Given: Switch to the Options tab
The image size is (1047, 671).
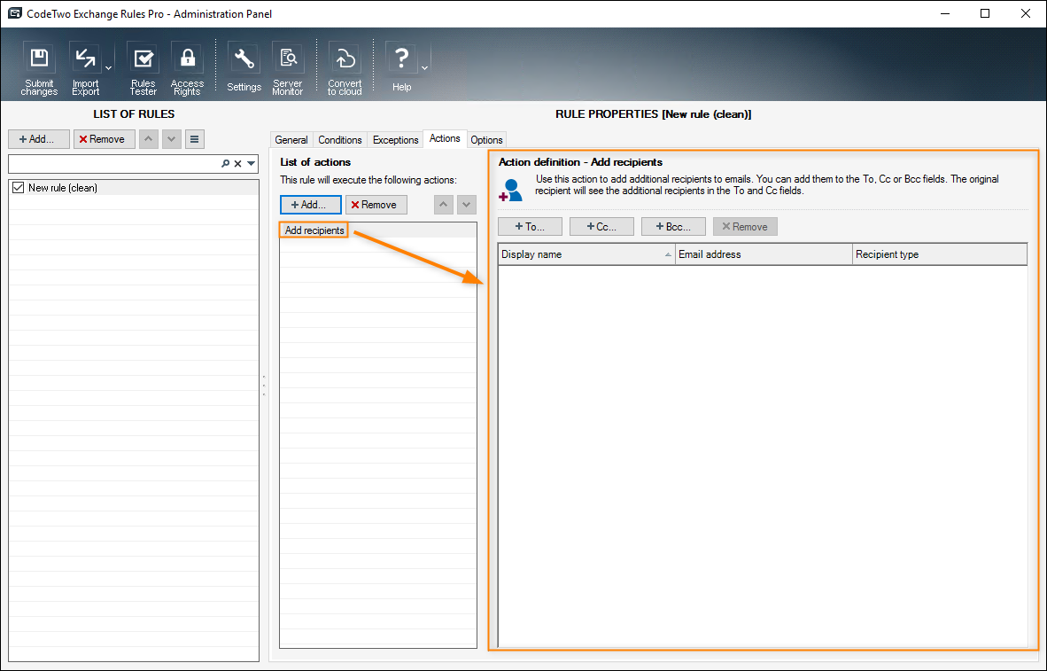Looking at the screenshot, I should pos(486,140).
